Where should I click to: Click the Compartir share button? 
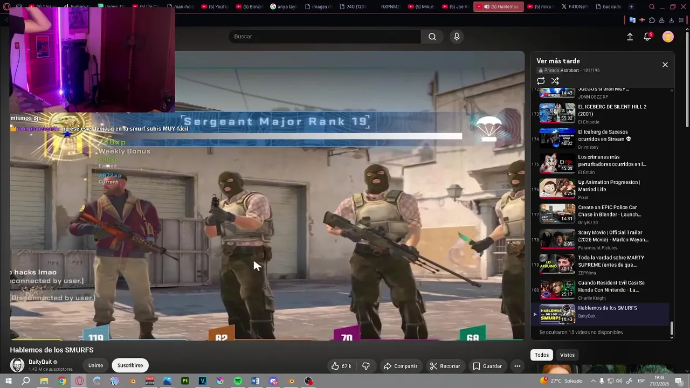pyautogui.click(x=401, y=366)
